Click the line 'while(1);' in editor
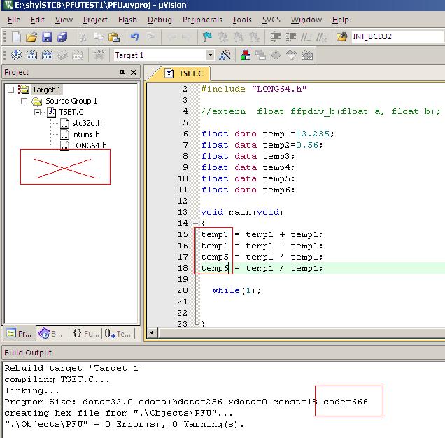Image resolution: width=445 pixels, height=438 pixels. (236, 290)
